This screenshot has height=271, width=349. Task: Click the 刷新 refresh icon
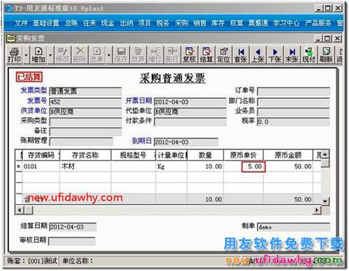pos(326,55)
